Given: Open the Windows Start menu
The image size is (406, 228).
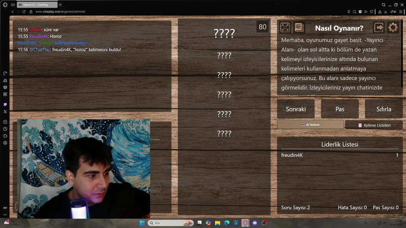Looking at the screenshot, I should (142, 223).
